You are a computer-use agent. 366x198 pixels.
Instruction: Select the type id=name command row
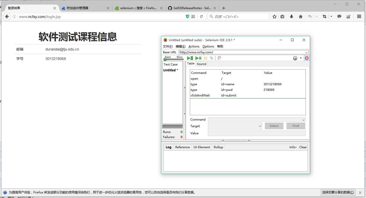[x=248, y=84]
